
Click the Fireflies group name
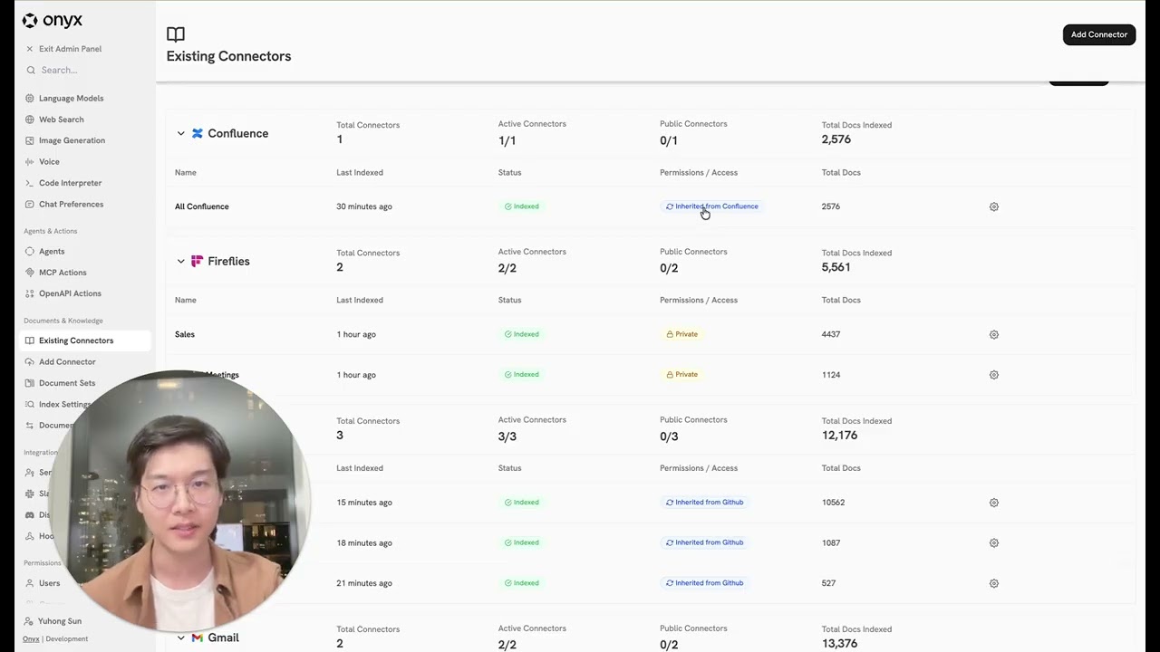click(x=228, y=261)
